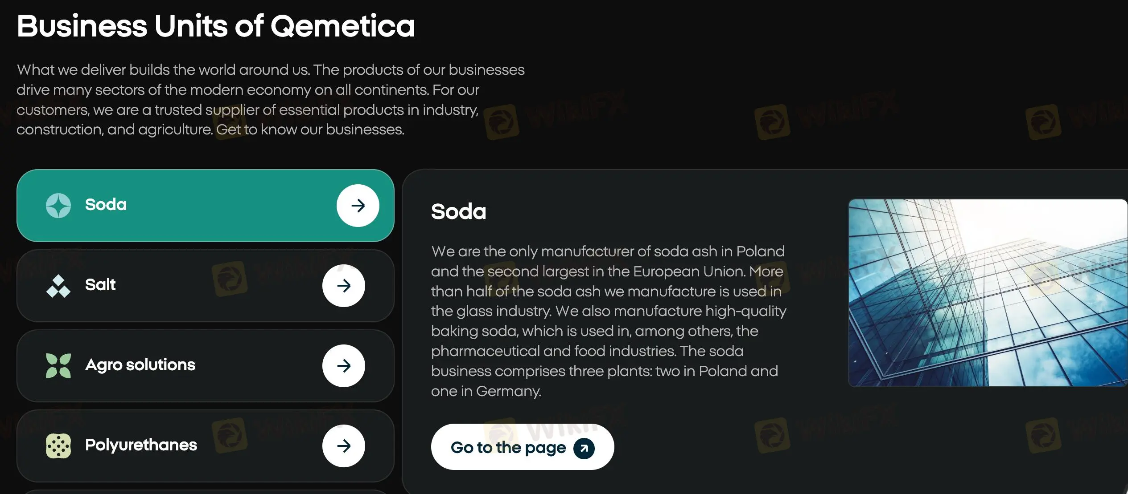Click the Business Units of Qemetica title

216,26
